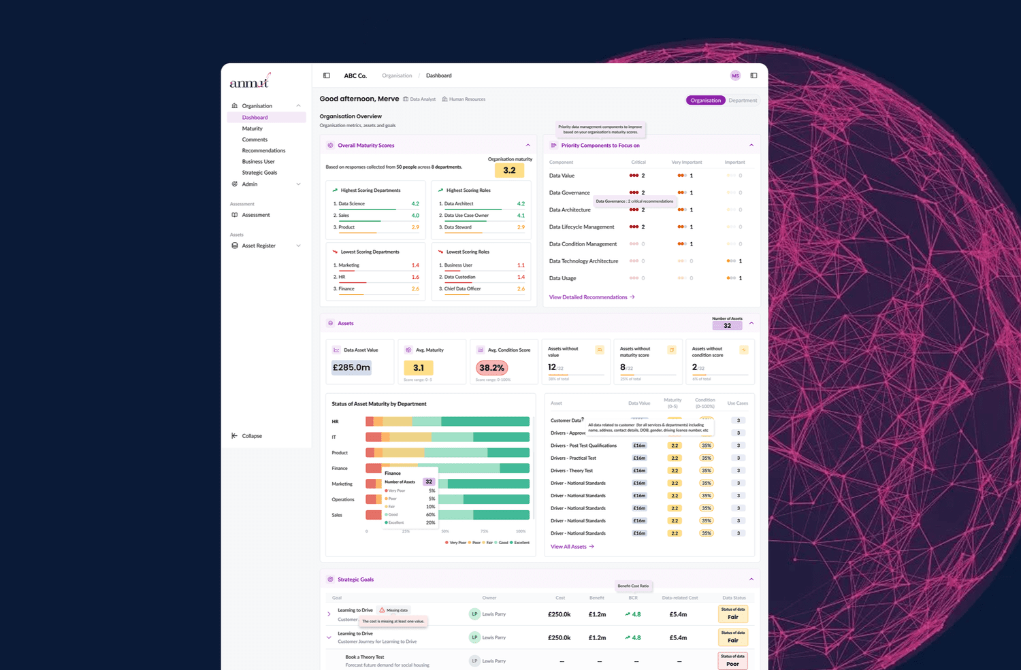This screenshot has width=1021, height=670.
Task: Expand the first Learning to Drive goal row
Action: point(329,614)
